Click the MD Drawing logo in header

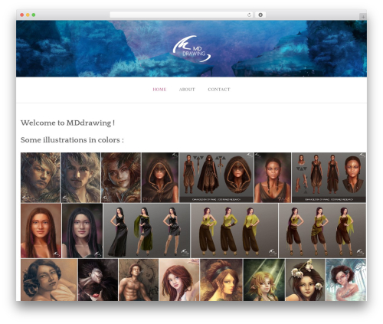tap(191, 49)
